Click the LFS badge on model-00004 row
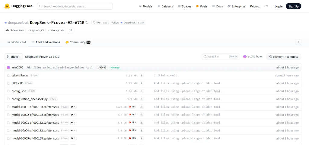This screenshot has height=145, width=309. 132,130
